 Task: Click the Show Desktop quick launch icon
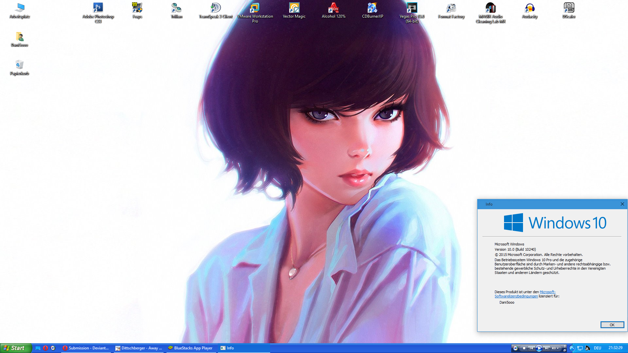pos(38,348)
